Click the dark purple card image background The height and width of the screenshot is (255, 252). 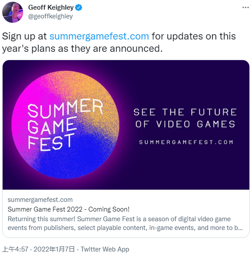[x=186, y=168]
